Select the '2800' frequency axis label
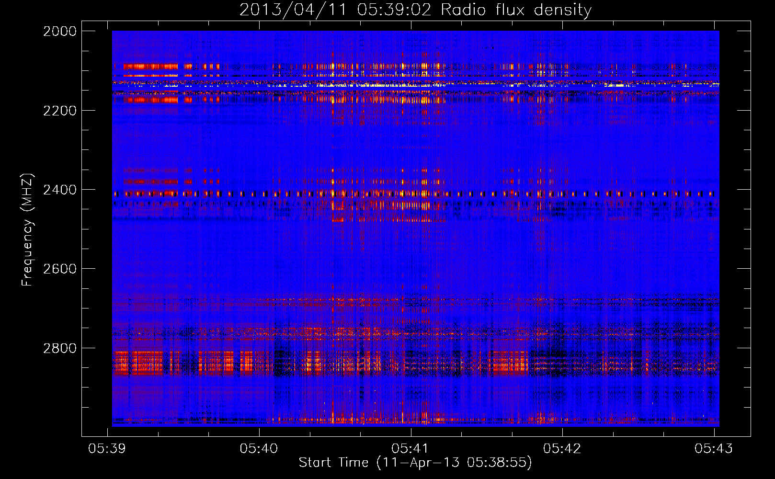This screenshot has width=775, height=479. [x=60, y=348]
